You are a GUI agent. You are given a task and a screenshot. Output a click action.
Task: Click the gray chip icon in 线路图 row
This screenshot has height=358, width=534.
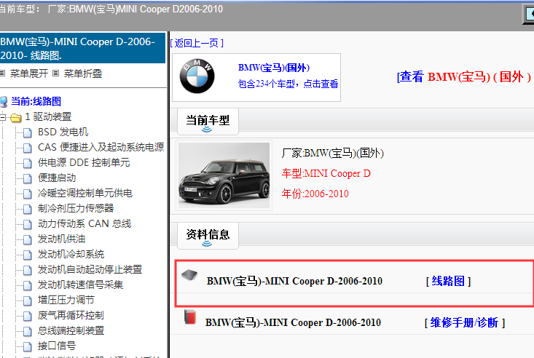point(189,275)
